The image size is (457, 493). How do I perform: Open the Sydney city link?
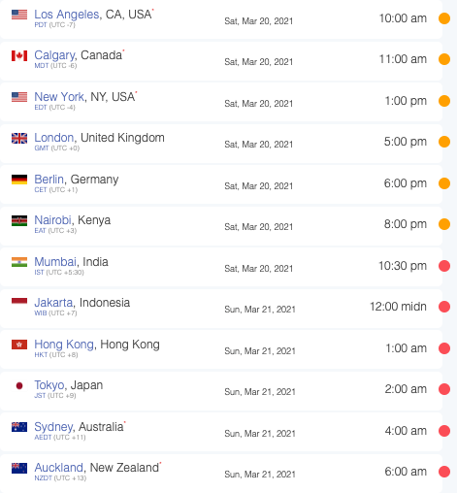[x=53, y=427]
